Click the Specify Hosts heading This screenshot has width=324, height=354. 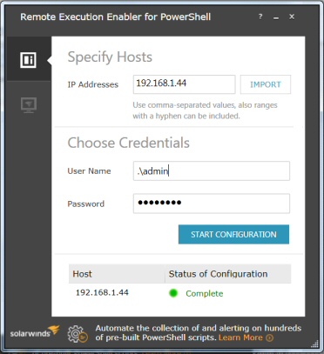tap(110, 57)
